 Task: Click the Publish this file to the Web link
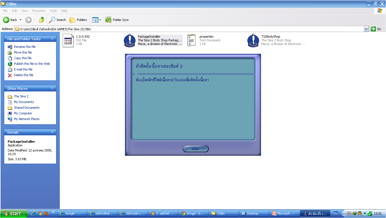[32, 64]
